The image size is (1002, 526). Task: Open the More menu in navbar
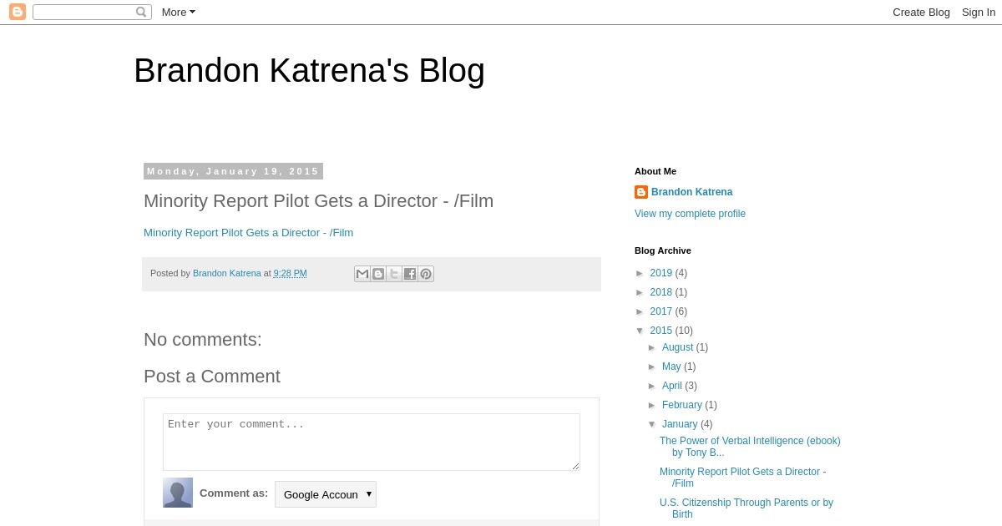coord(178,12)
